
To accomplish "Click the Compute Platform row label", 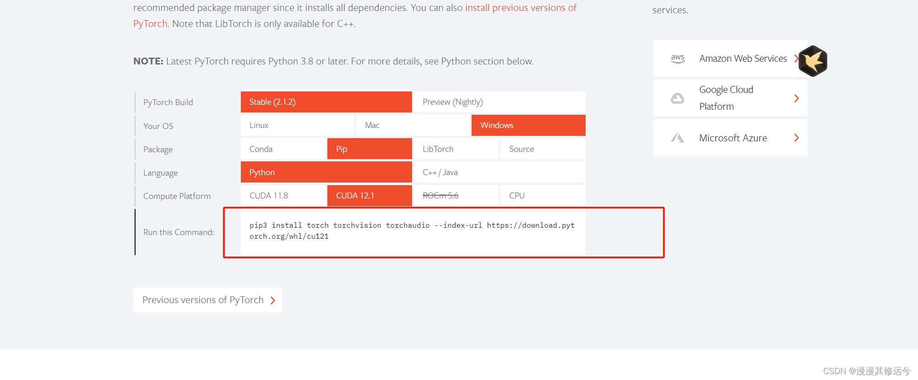I will (x=177, y=196).
